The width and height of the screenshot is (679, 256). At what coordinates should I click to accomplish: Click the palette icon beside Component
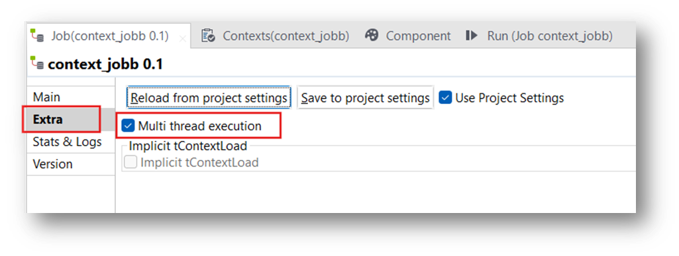coord(372,36)
